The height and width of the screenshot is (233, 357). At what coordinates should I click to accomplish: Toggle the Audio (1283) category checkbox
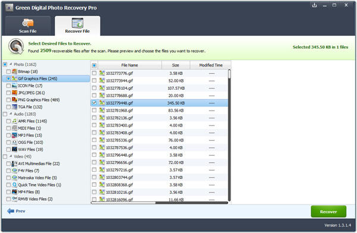[5, 114]
